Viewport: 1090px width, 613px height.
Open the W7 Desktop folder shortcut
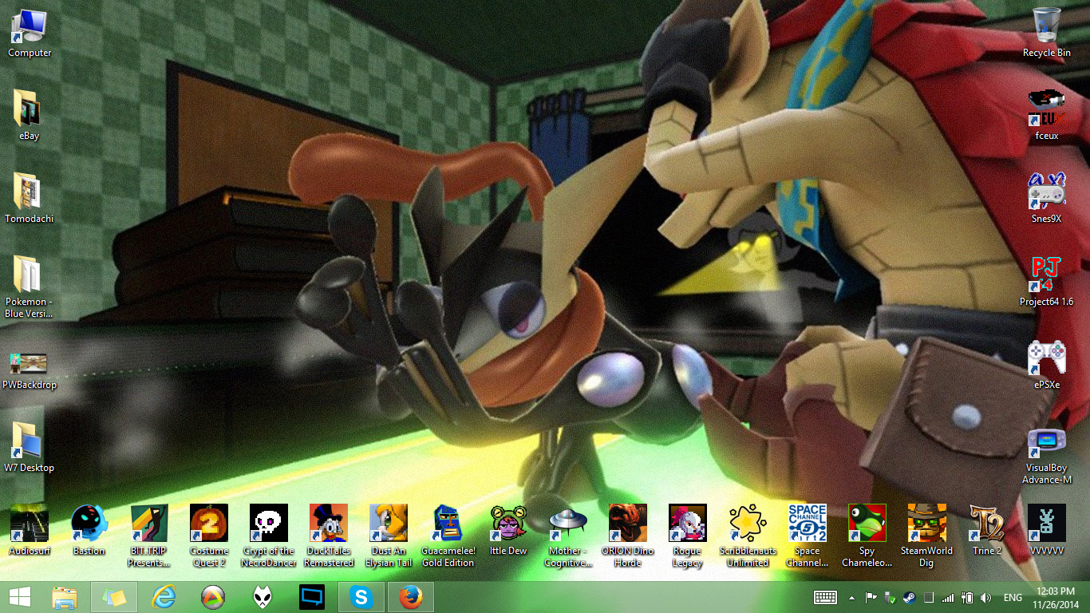(x=30, y=448)
